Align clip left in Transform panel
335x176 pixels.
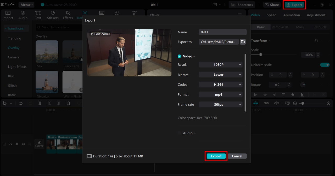click(x=256, y=95)
